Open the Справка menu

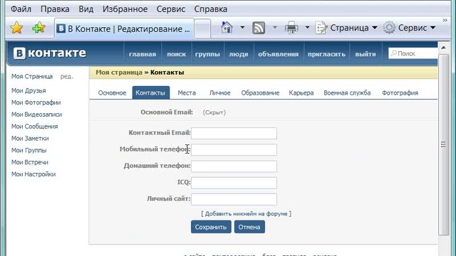point(211,9)
